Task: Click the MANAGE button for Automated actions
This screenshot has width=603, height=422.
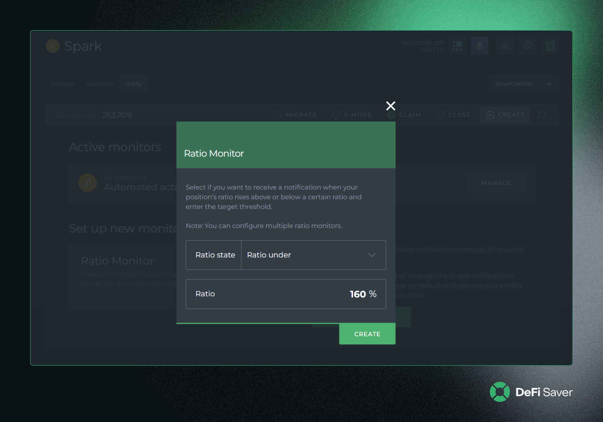Action: [496, 183]
